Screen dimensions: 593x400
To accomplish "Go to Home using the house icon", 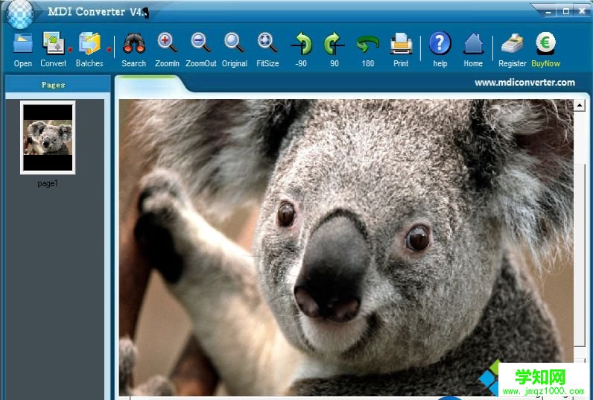I will click(473, 44).
